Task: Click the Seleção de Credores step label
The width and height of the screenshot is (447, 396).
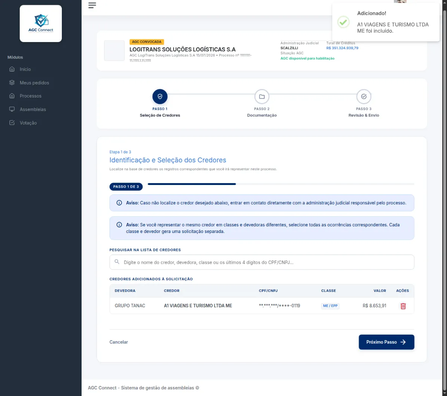Action: point(160,115)
